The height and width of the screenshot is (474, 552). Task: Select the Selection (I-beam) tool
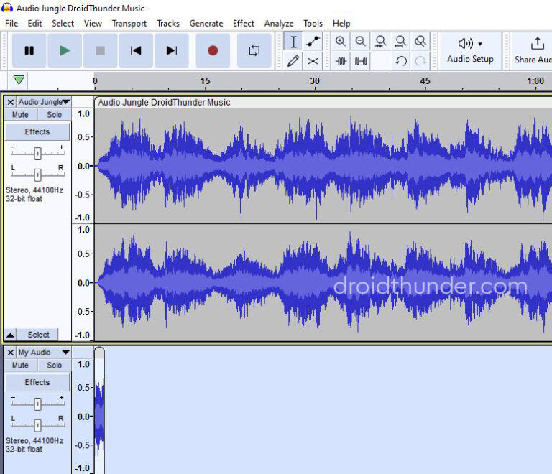293,42
